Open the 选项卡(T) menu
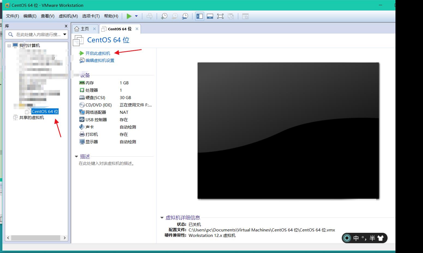Screen dimensions: 423x253 click(x=91, y=16)
